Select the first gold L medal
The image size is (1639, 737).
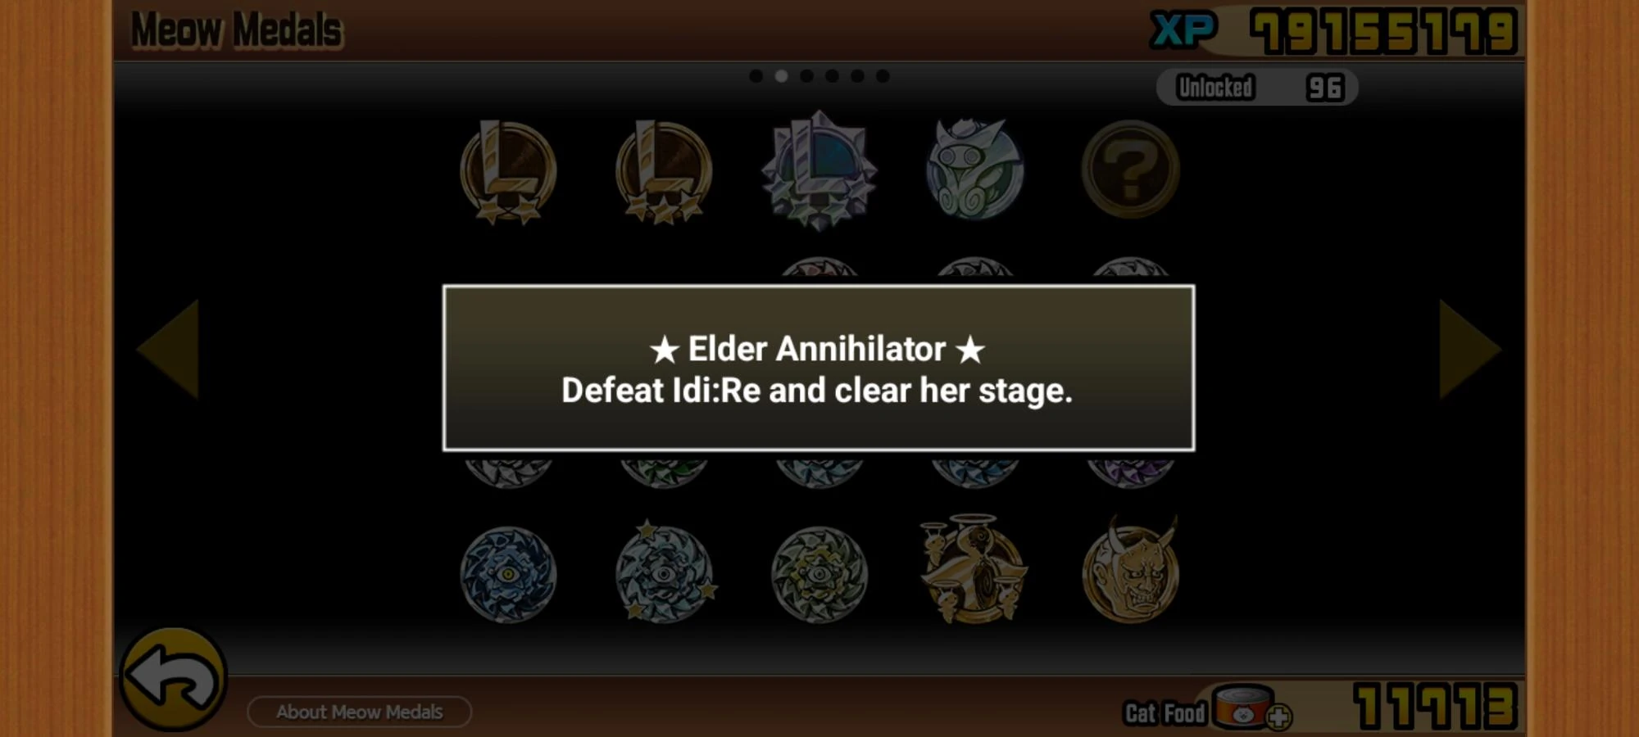(x=508, y=172)
